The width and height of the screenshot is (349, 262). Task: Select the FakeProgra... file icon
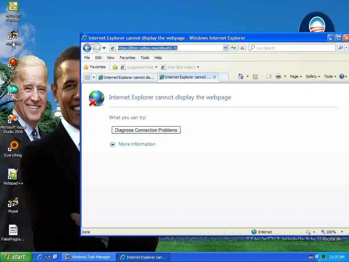tap(13, 233)
